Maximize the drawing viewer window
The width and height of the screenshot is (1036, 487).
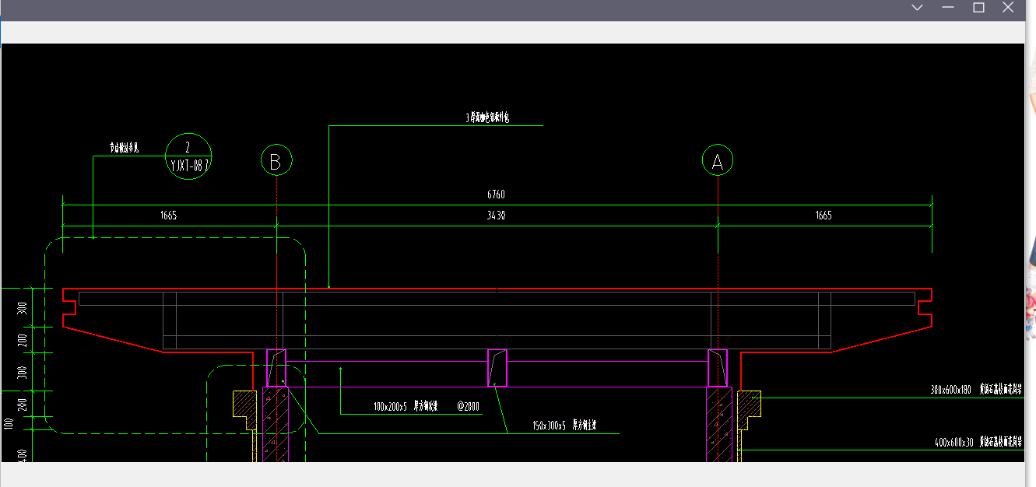pyautogui.click(x=978, y=8)
